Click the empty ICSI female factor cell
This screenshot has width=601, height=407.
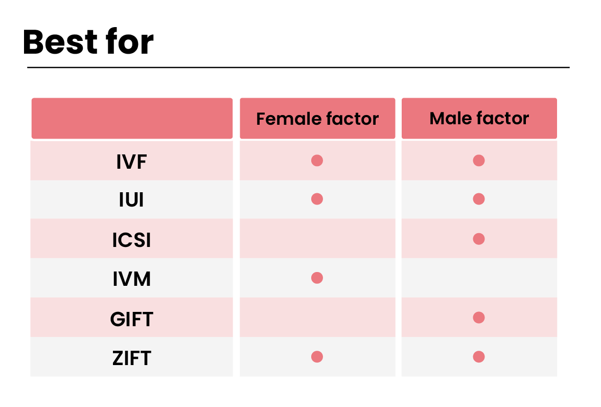tap(317, 238)
